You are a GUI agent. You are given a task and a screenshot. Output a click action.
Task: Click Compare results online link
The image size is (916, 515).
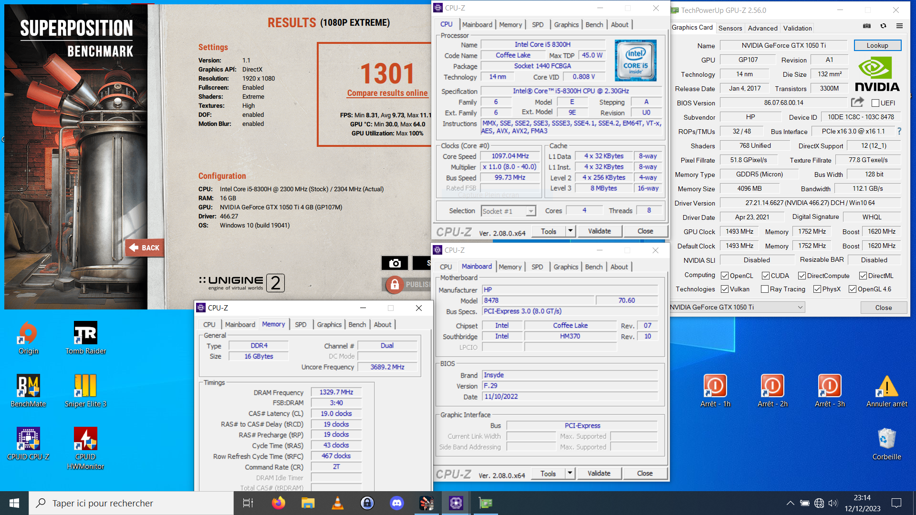(387, 93)
